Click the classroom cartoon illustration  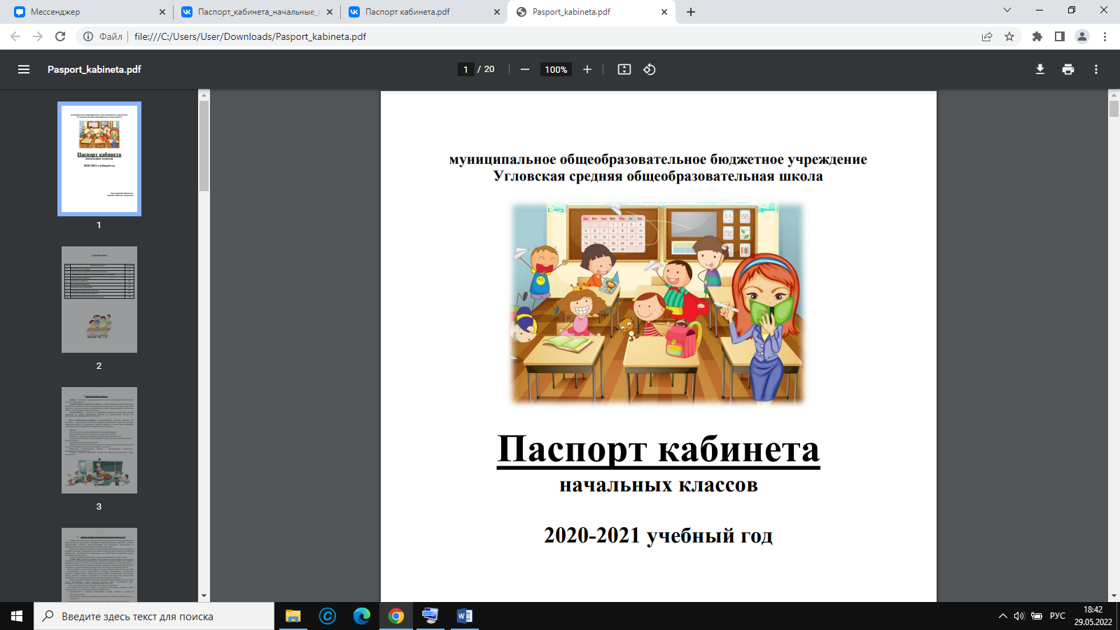[658, 303]
